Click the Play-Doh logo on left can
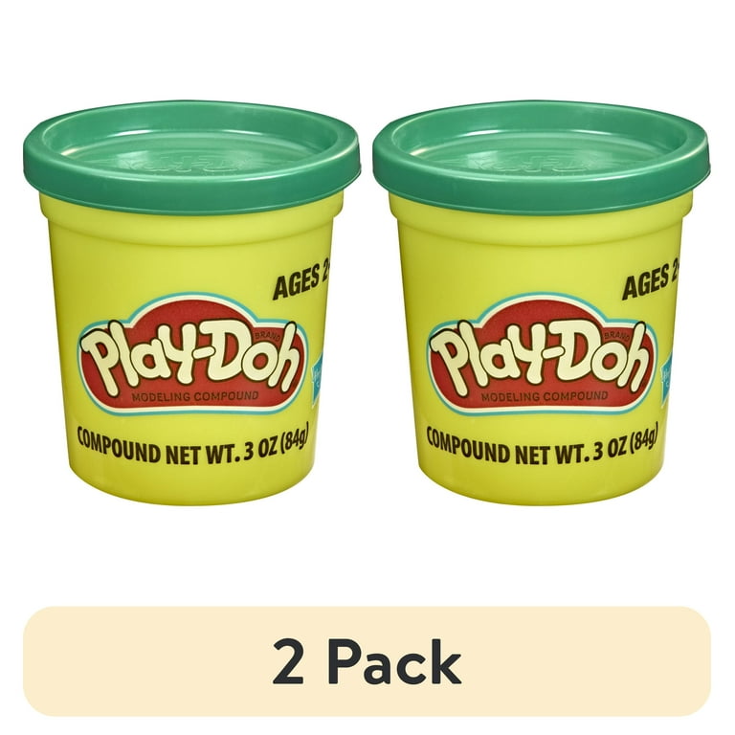Screen dimensions: 735x735 click(x=194, y=355)
